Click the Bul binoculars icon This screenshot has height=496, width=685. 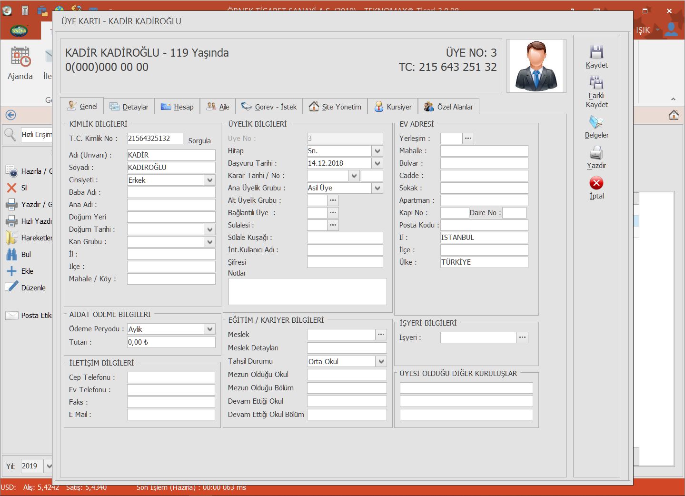click(x=12, y=255)
